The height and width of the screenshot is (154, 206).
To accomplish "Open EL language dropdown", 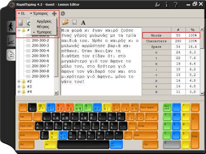I will [x=21, y=14].
